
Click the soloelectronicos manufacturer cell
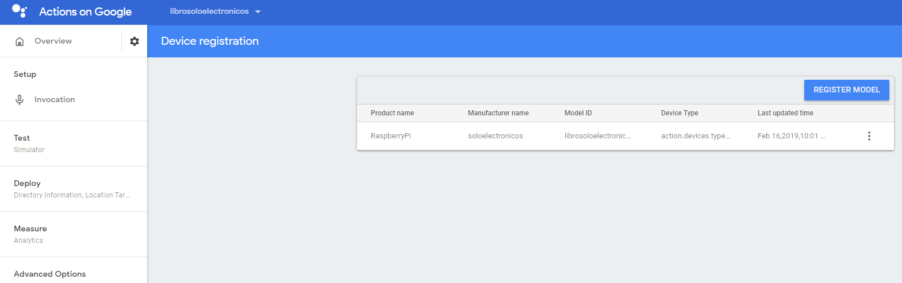(x=495, y=136)
